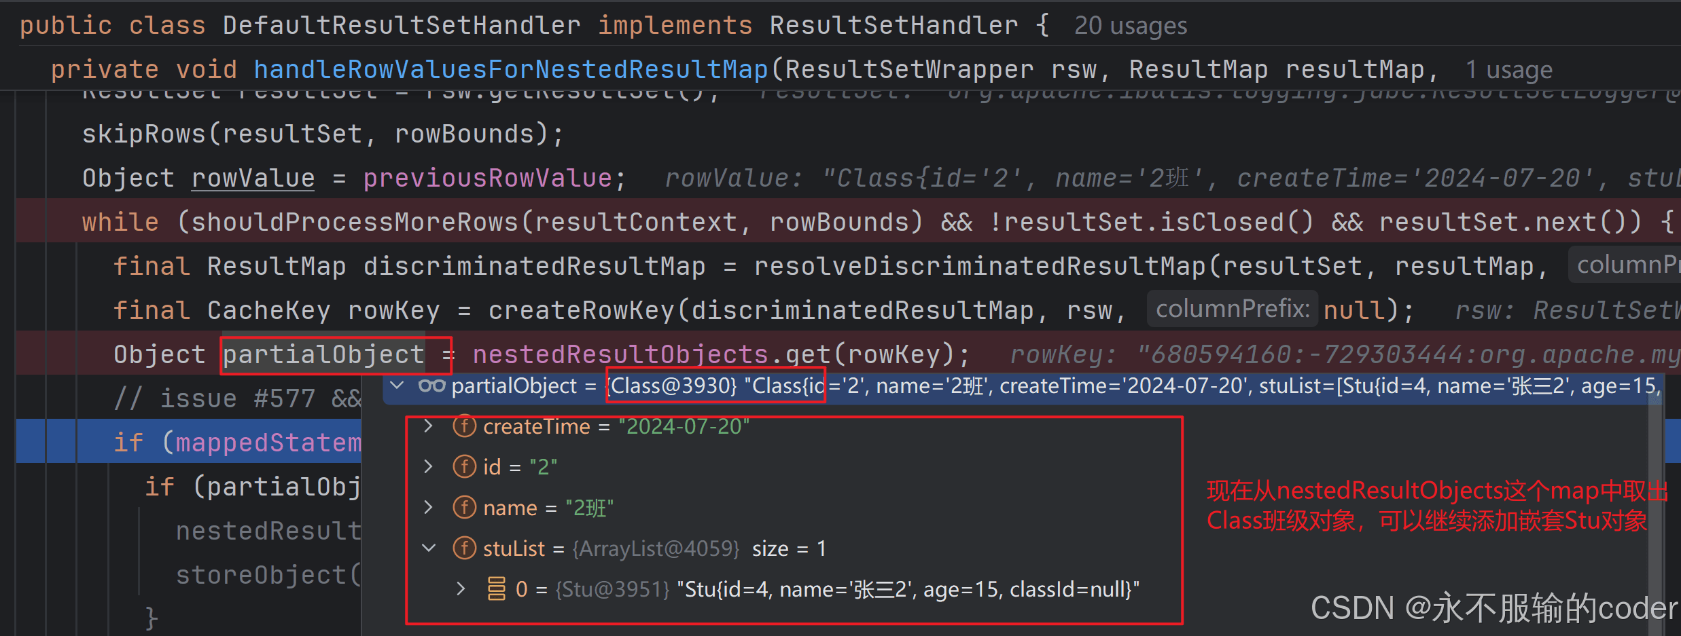The image size is (1681, 636).
Task: Select the createTime value "2024-07-20"
Action: pyautogui.click(x=684, y=426)
